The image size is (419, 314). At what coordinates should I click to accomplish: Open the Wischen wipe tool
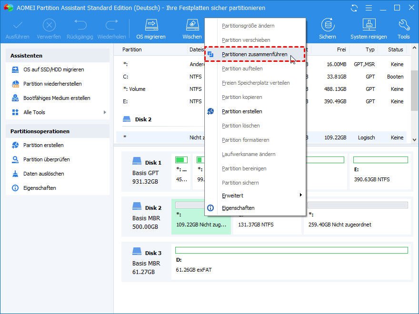[x=192, y=29]
